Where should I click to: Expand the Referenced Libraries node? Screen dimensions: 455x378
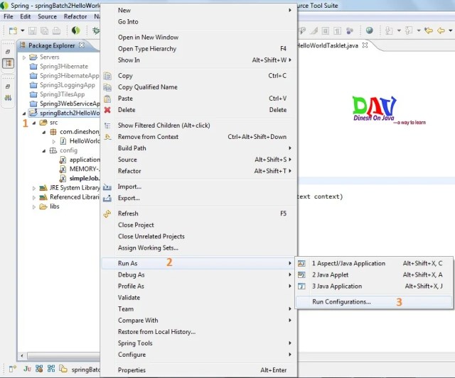(34, 198)
